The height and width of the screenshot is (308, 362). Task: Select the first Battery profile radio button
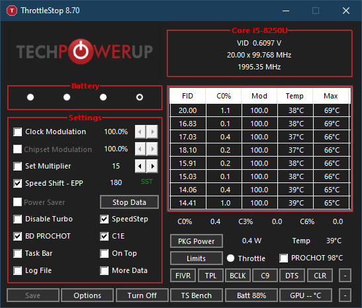point(30,97)
